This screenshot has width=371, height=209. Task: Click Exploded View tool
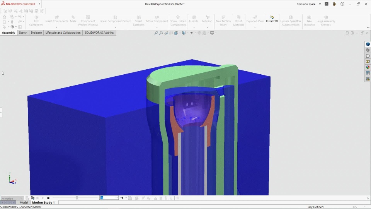255,19
